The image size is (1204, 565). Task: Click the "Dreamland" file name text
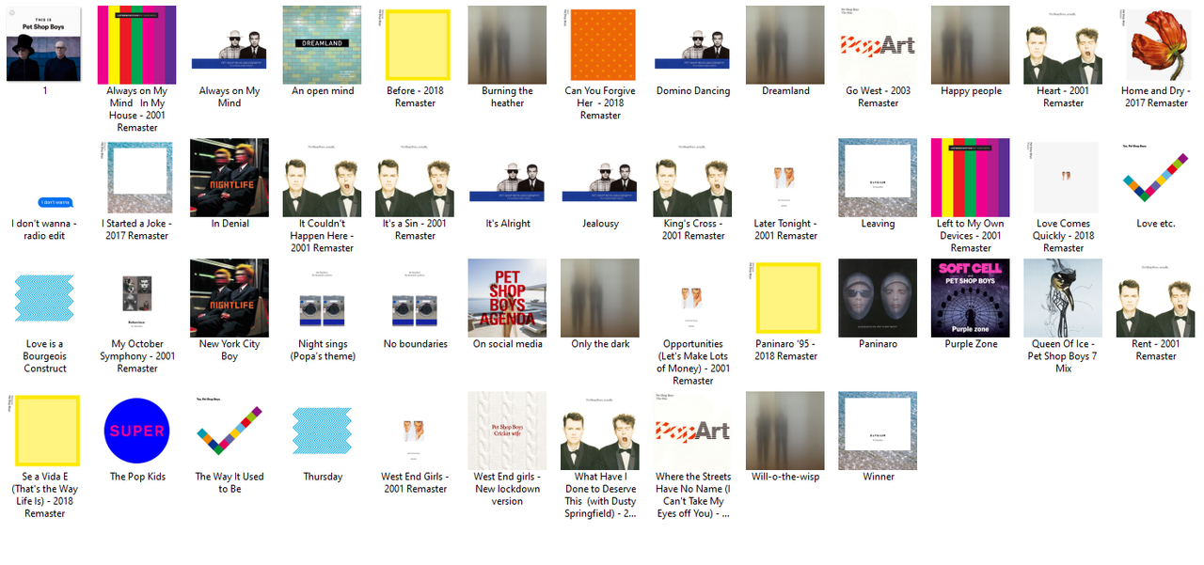click(785, 91)
